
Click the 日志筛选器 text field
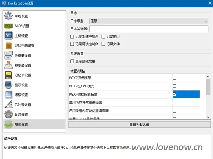tap(149, 29)
